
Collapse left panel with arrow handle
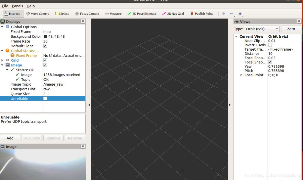(x=89, y=105)
